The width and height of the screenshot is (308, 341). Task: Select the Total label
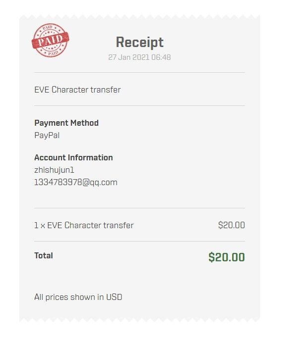coord(44,255)
